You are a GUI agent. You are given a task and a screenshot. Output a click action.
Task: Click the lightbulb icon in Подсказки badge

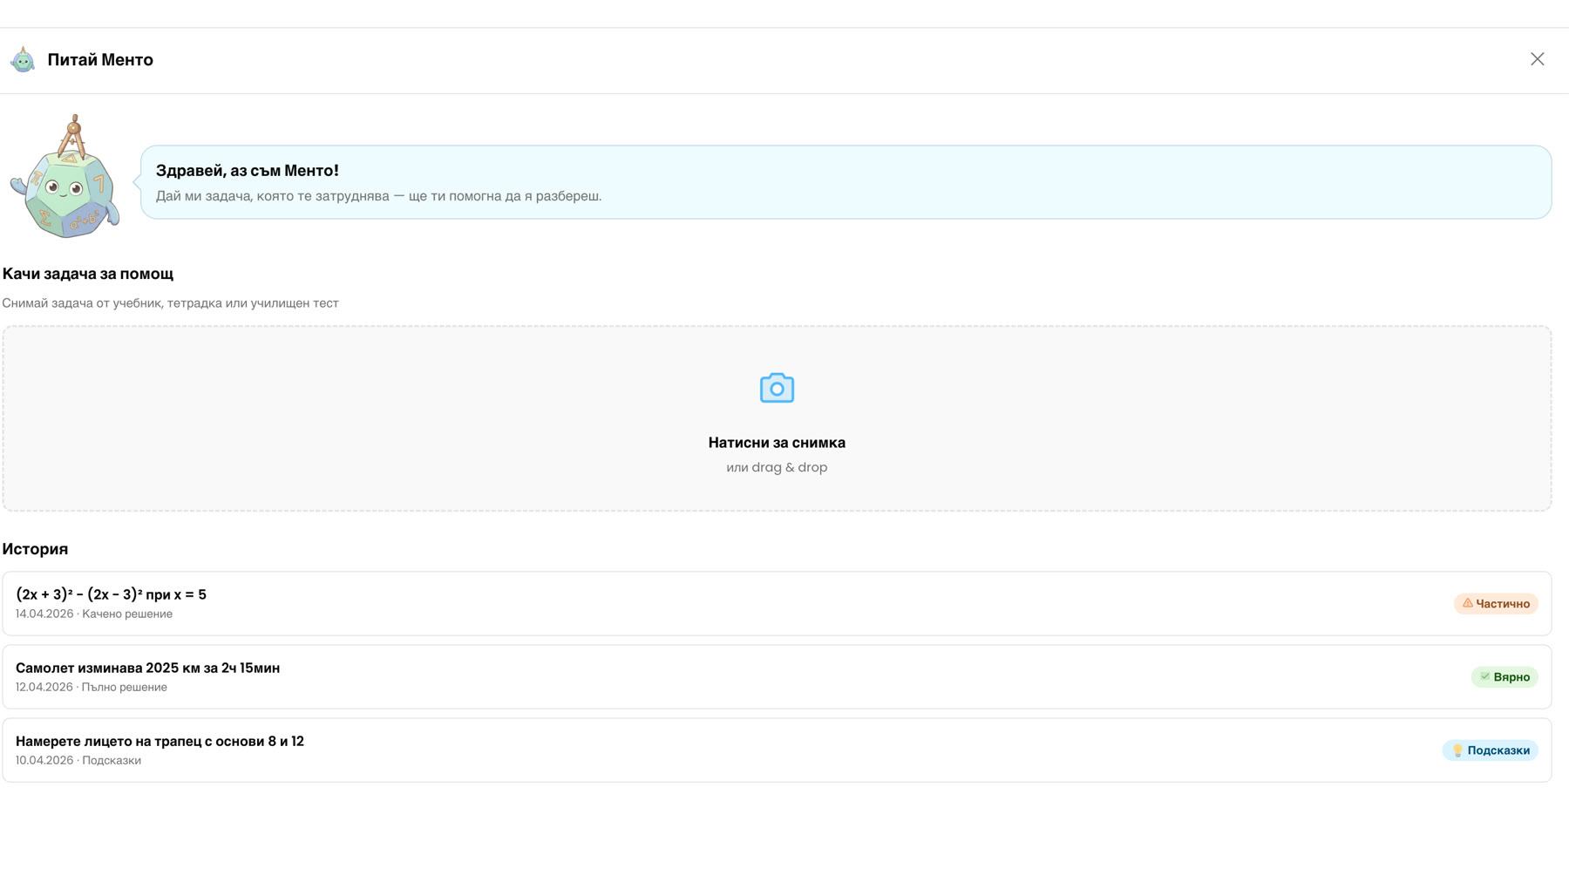(x=1457, y=750)
